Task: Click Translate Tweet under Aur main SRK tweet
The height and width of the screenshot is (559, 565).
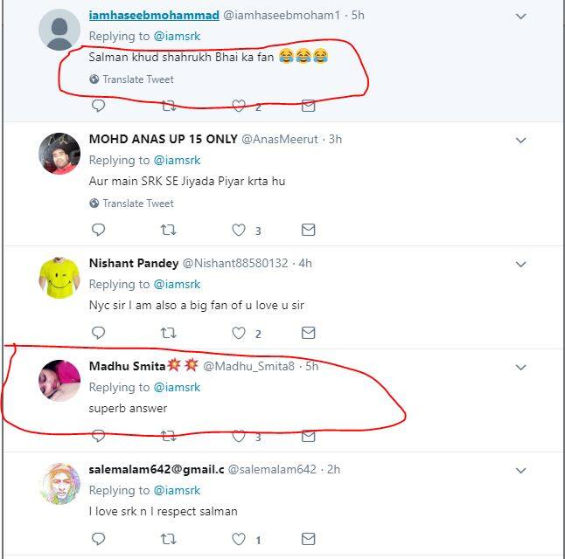Action: 137,204
